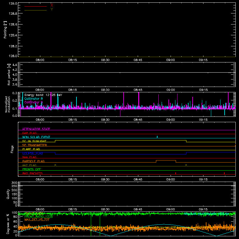Click the Energy band: 12-25 keV text
The height and width of the screenshot is (239, 239).
(43, 95)
